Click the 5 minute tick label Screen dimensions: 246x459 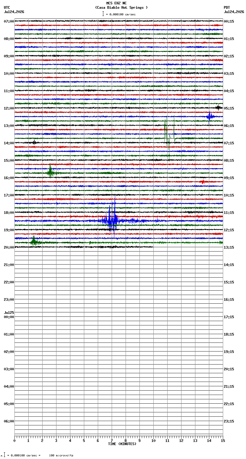[x=84, y=441]
